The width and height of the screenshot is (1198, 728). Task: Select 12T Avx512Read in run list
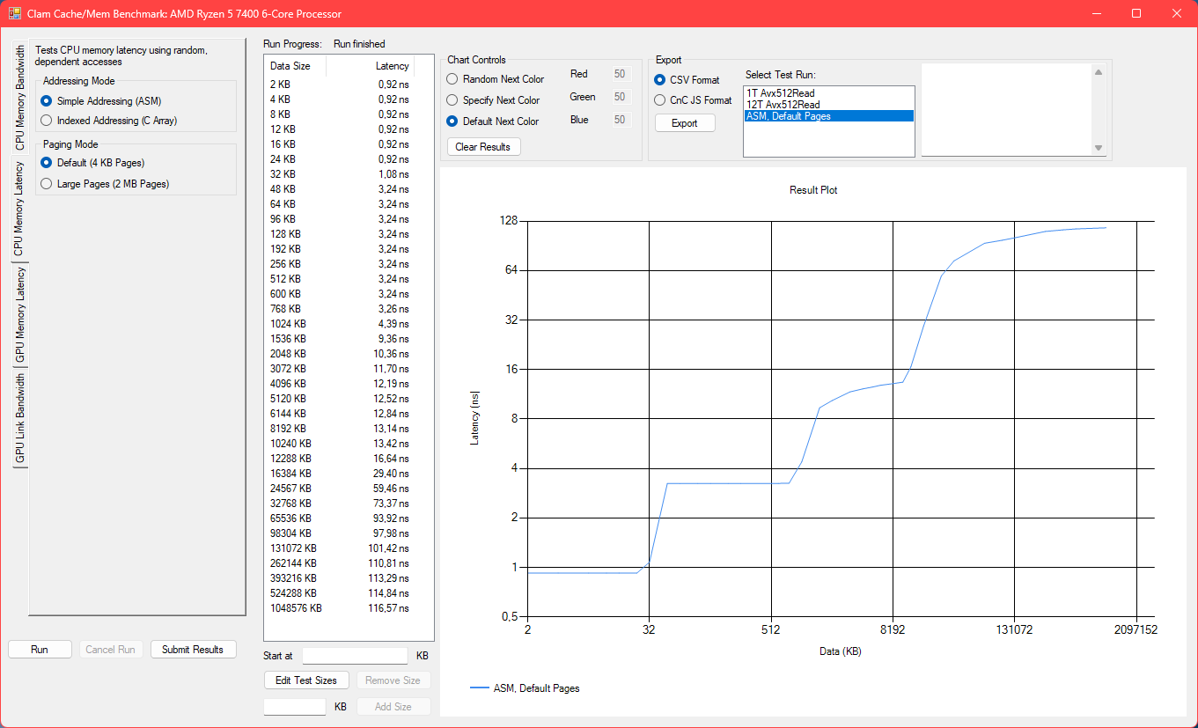pyautogui.click(x=783, y=105)
